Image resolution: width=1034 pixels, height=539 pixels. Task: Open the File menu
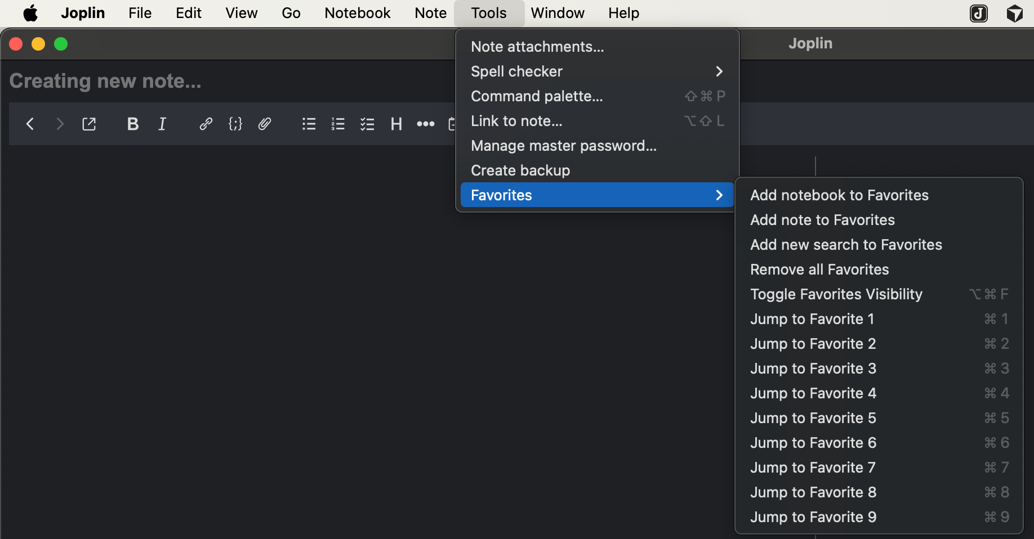tap(140, 13)
